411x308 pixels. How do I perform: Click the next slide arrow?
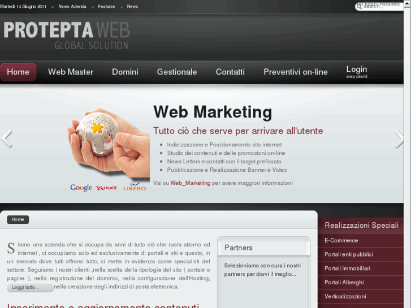click(x=399, y=138)
